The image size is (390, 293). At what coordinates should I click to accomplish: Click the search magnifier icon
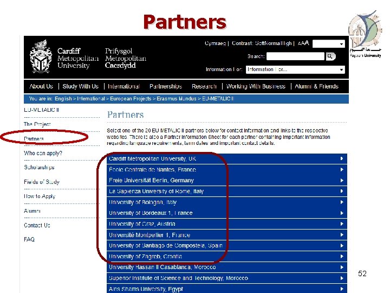click(x=330, y=56)
